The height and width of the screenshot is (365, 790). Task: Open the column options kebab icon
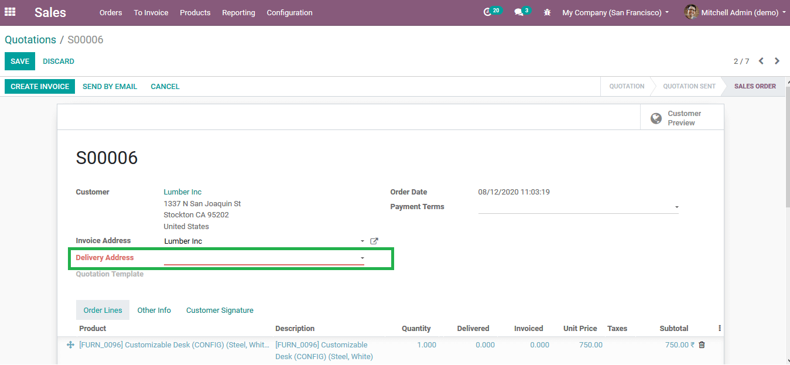point(720,328)
